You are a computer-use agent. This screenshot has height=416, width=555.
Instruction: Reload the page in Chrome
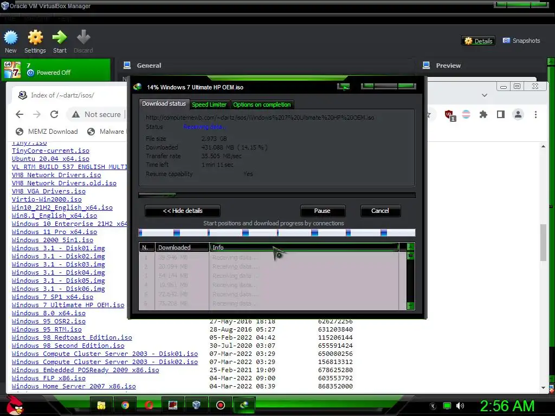(x=54, y=114)
